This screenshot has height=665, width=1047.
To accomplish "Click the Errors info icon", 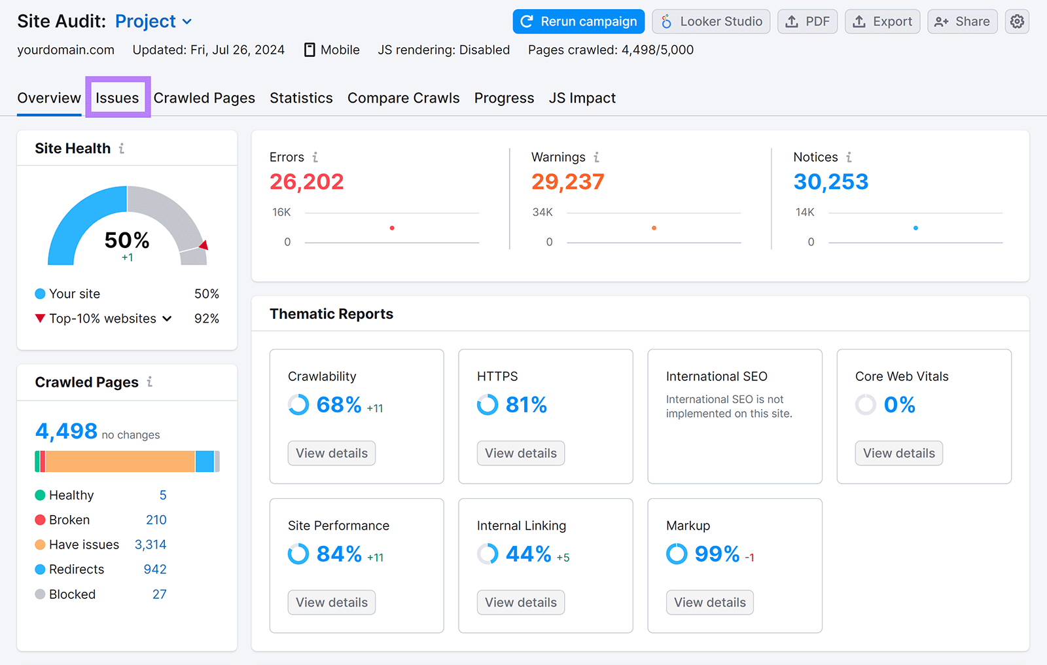I will (x=315, y=157).
